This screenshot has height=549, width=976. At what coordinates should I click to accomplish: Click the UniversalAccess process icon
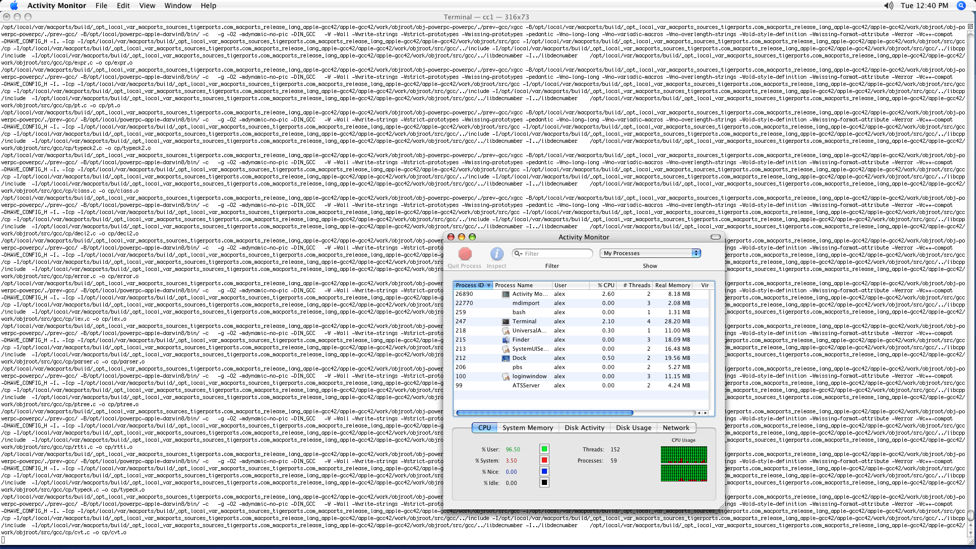click(x=506, y=331)
